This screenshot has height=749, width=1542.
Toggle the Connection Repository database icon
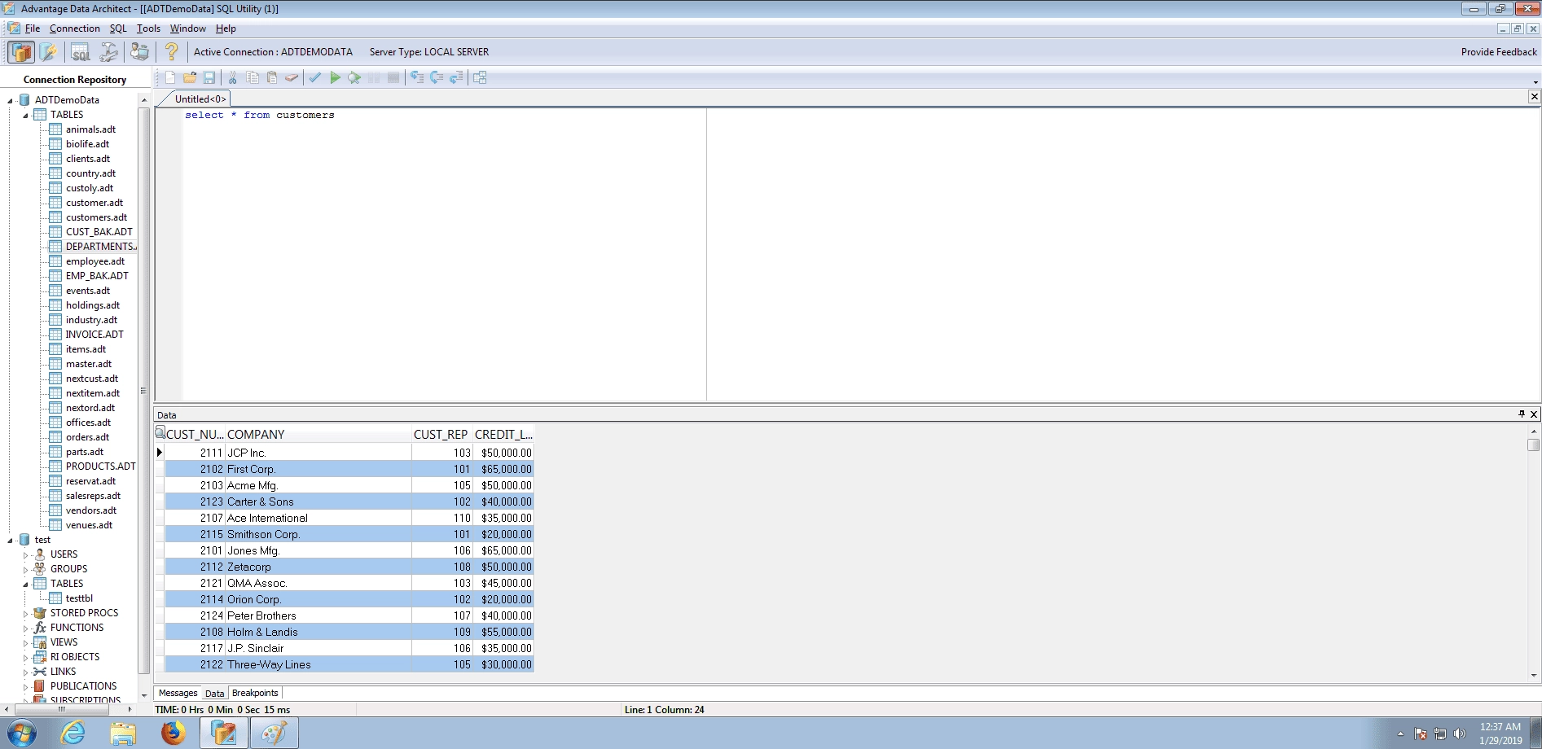(20, 52)
